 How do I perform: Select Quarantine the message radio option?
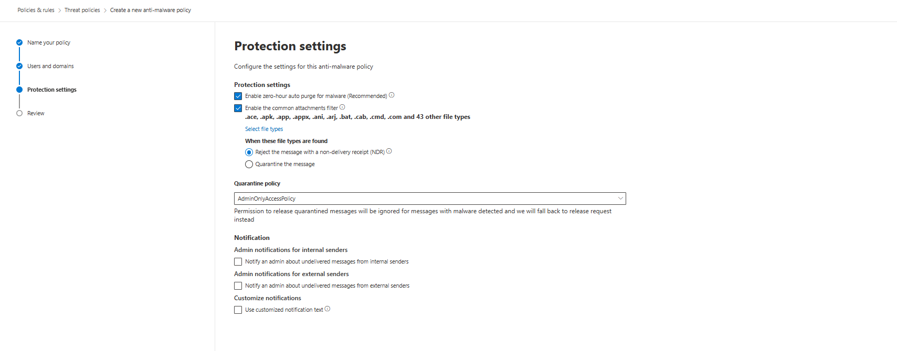coord(249,164)
